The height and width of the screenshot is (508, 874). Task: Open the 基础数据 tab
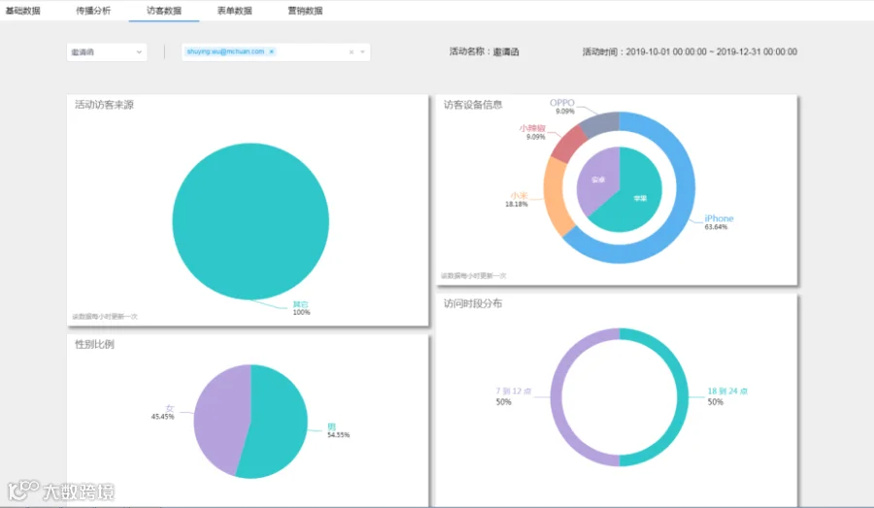23,11
